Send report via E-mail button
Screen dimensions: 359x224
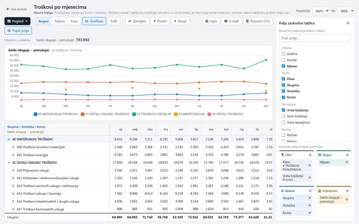coord(232,21)
